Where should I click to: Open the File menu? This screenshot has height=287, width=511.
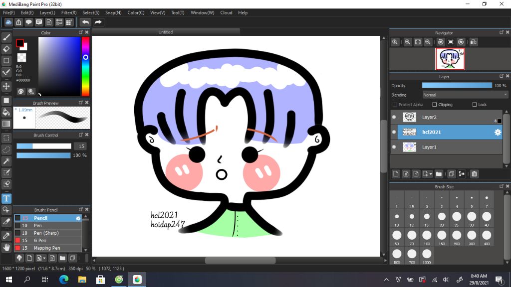tap(9, 12)
